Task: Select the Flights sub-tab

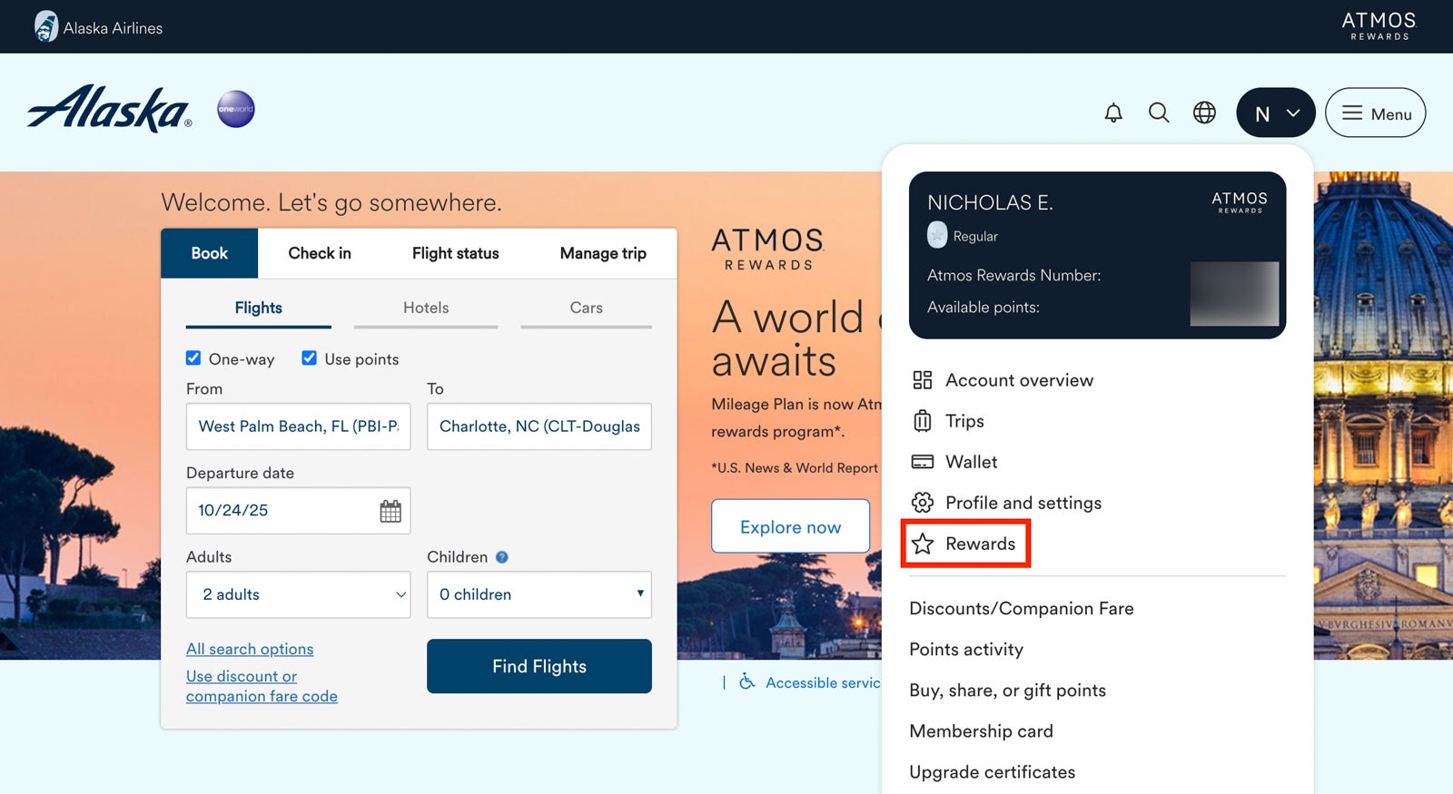Action: click(259, 309)
